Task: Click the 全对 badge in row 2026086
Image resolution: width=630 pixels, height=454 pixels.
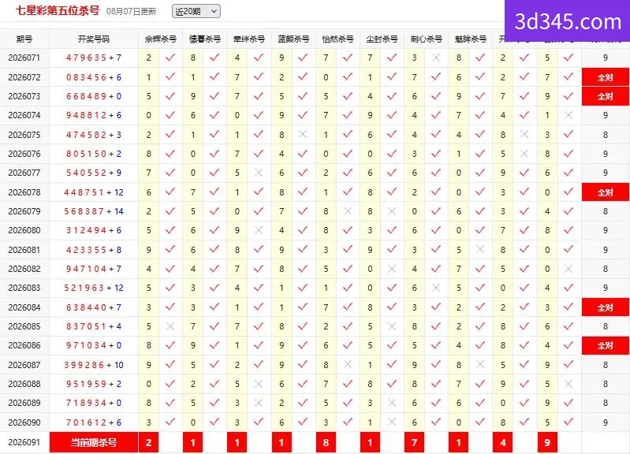Action: [605, 345]
